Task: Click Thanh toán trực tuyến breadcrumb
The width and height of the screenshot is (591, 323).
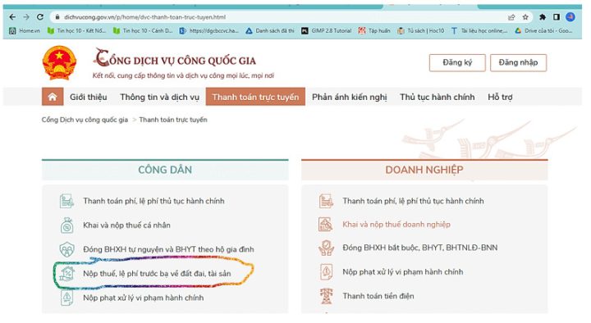Action: coord(173,120)
